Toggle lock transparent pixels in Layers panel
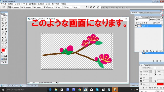 140,23
